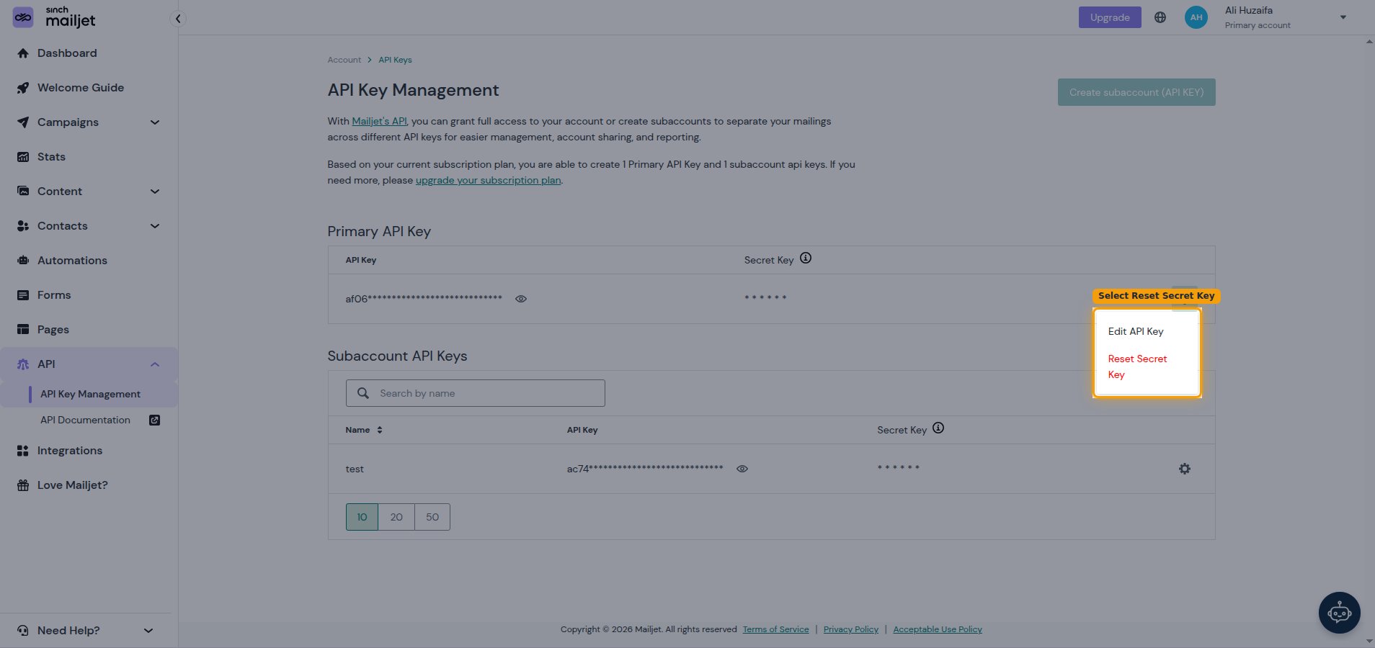This screenshot has height=648, width=1375.
Task: Open the chatbot assistant icon
Action: [x=1340, y=613]
